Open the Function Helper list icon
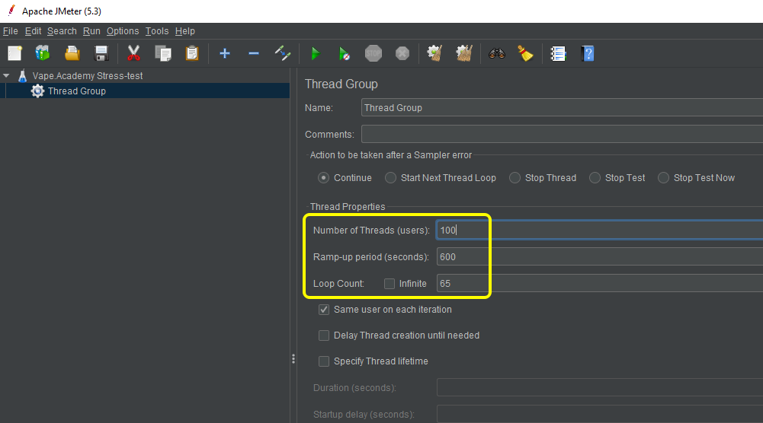The image size is (763, 423). [559, 53]
